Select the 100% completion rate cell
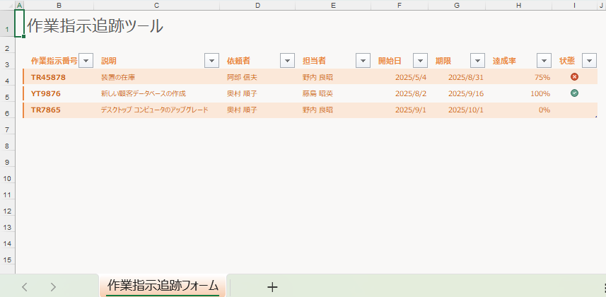This screenshot has width=606, height=297. point(540,93)
